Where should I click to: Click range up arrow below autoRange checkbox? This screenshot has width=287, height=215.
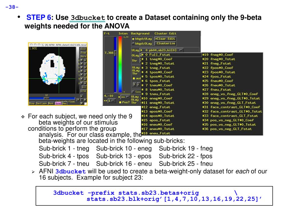[138, 84]
